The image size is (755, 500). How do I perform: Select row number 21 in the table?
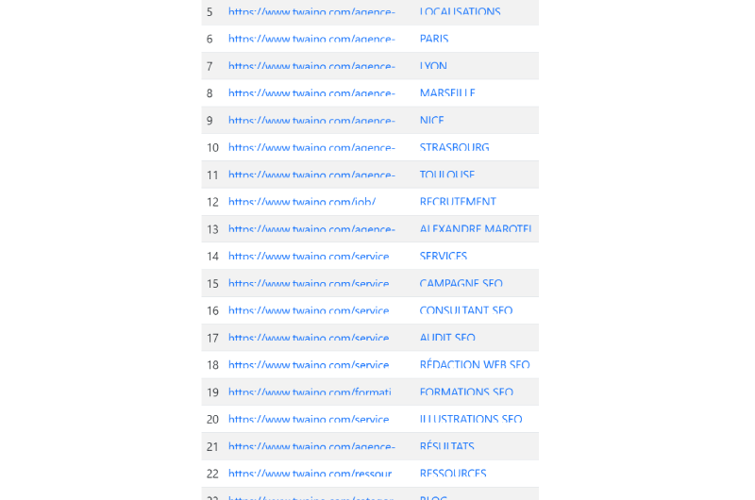[x=213, y=447]
